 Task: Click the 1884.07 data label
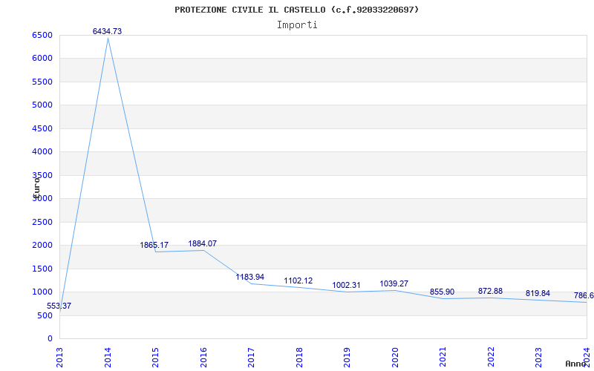(x=202, y=243)
